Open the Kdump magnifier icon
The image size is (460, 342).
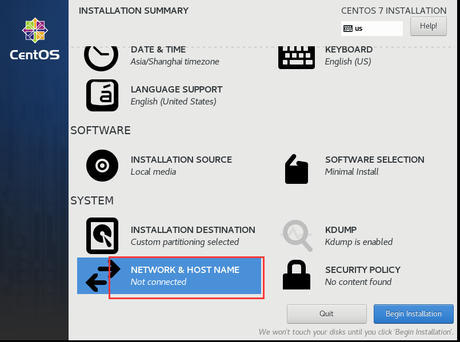point(297,236)
